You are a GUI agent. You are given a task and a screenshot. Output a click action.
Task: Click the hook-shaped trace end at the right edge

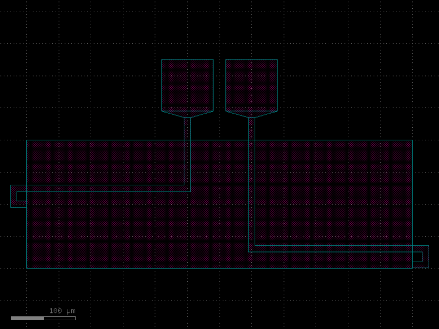click(425, 257)
